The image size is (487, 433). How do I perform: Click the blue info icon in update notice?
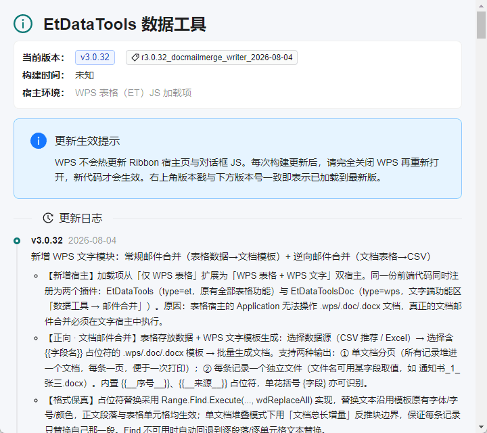coord(39,141)
